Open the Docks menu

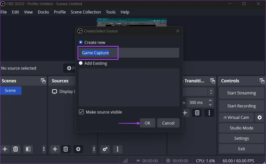point(43,12)
